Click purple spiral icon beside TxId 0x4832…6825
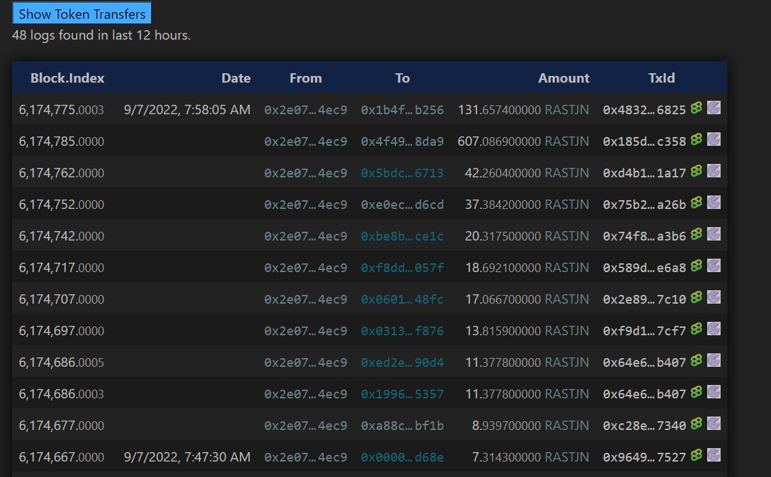771x477 pixels. 714,107
